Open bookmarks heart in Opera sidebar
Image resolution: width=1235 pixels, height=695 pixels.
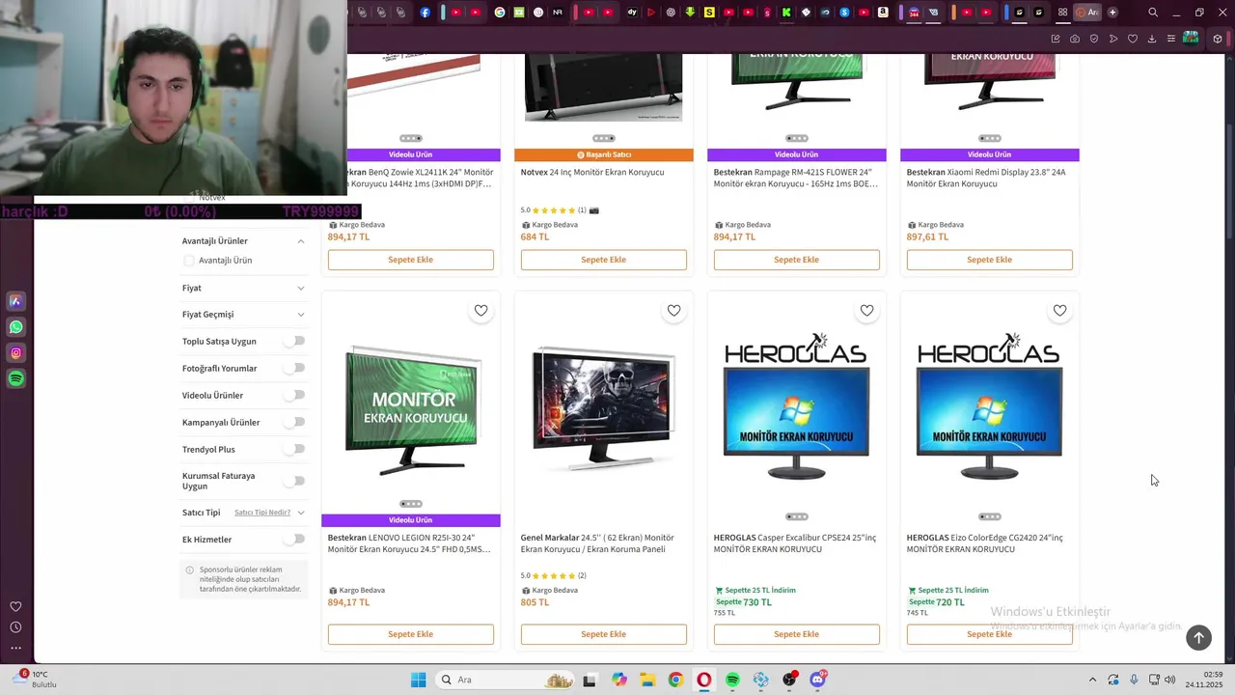[15, 607]
